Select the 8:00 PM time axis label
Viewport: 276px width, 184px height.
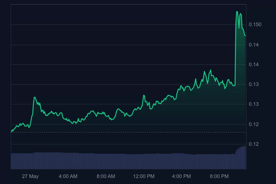pyautogui.click(x=219, y=177)
